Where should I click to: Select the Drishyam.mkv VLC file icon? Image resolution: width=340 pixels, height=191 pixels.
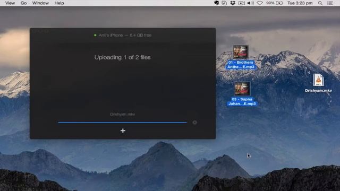[x=318, y=80]
